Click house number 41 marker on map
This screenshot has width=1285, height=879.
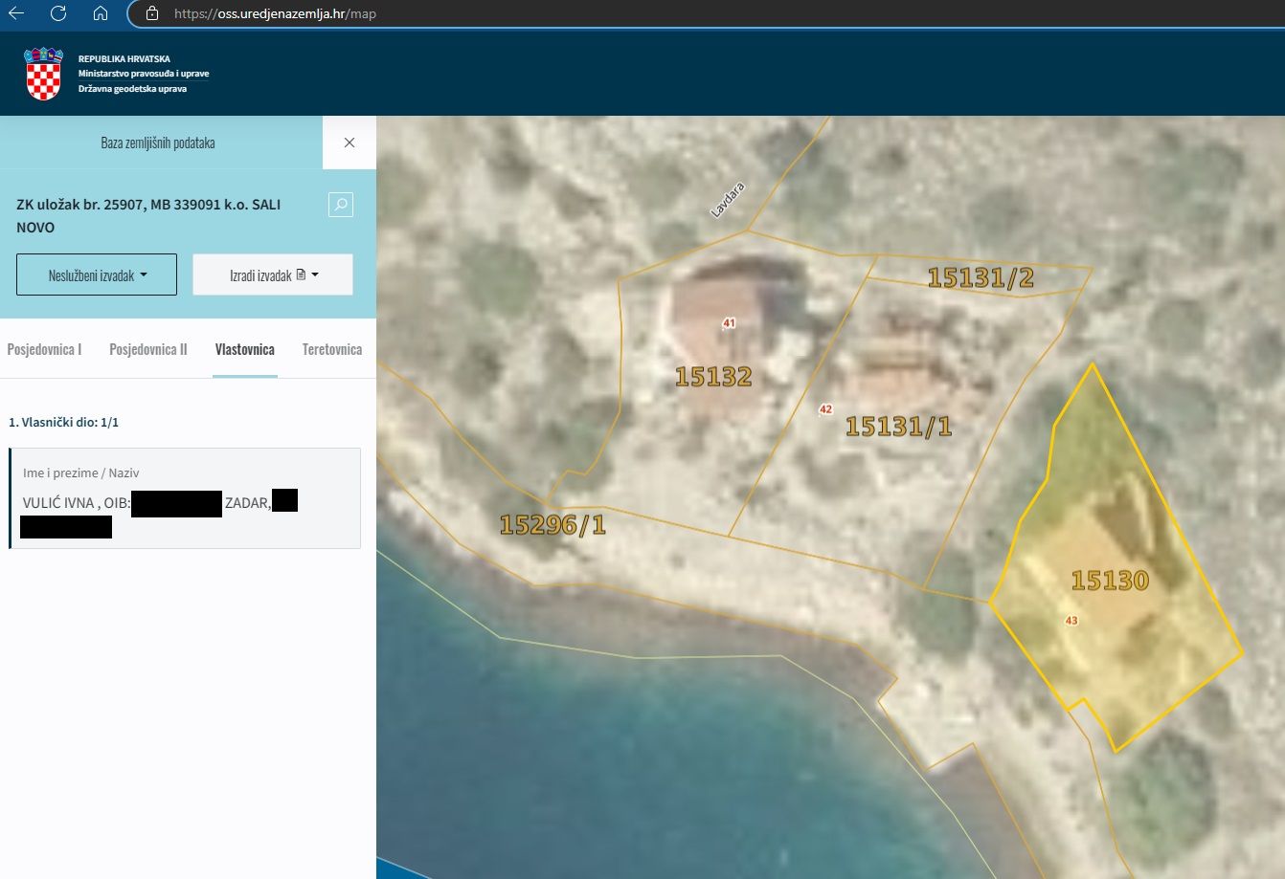[x=729, y=323]
